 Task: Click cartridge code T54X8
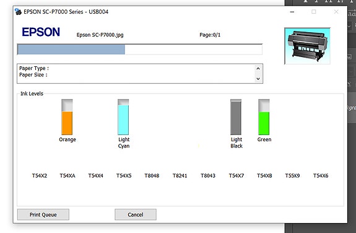[264, 176]
